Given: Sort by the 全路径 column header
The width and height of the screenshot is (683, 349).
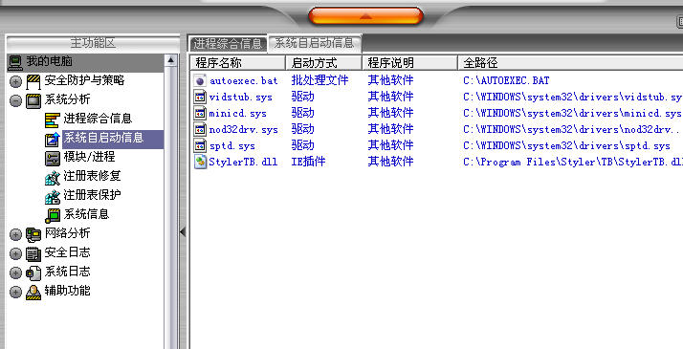Looking at the screenshot, I should pyautogui.click(x=570, y=63).
